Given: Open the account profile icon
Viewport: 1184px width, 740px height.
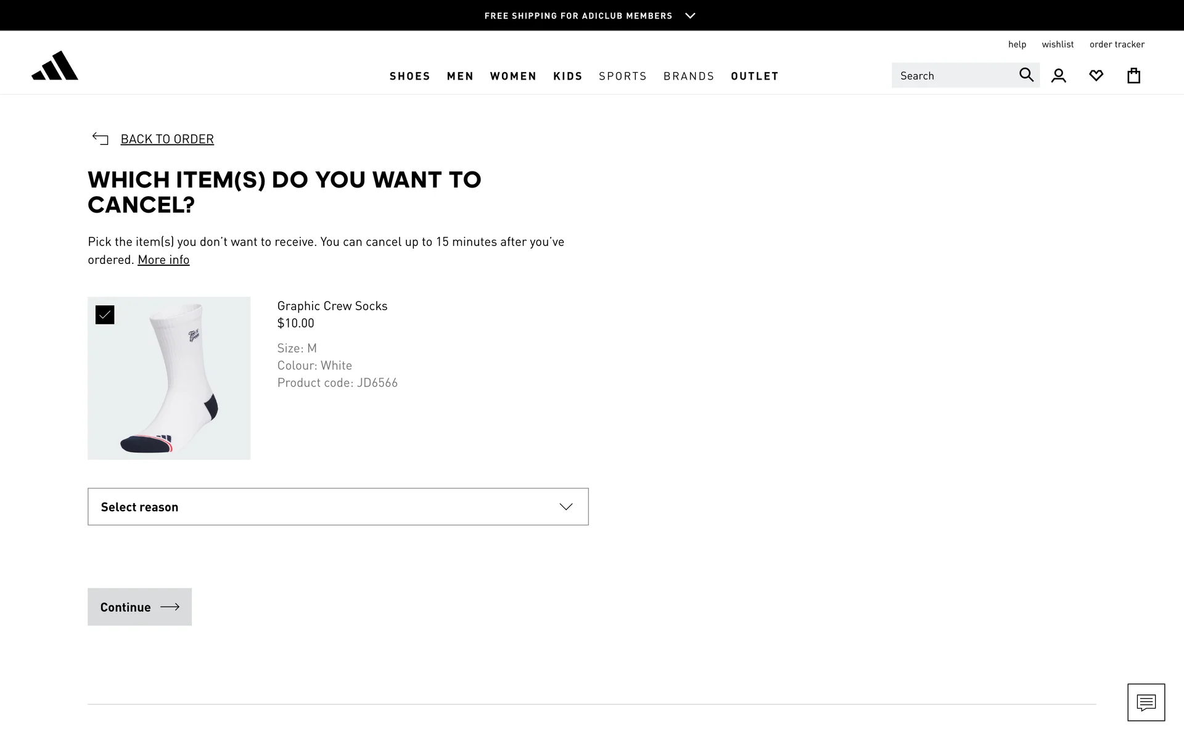Looking at the screenshot, I should pos(1059,75).
